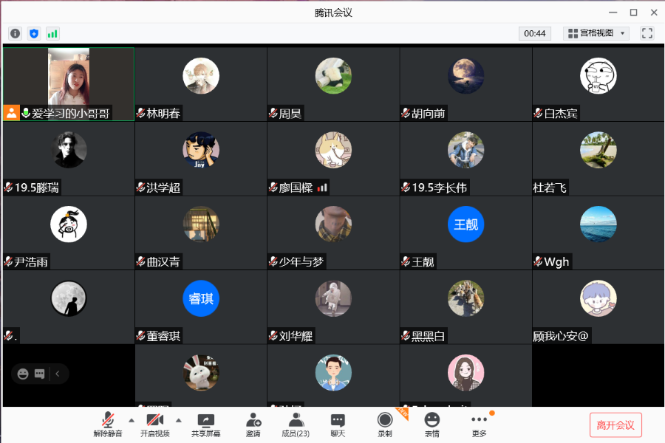Expand audio options arrow beside microphone

132,421
